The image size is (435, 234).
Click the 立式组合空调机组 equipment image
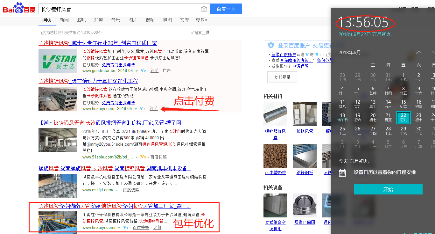coord(275,206)
